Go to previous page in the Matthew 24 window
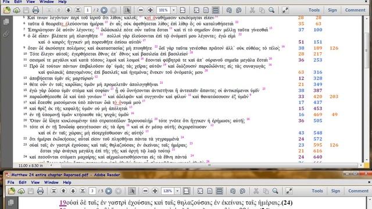 (x=63, y=191)
